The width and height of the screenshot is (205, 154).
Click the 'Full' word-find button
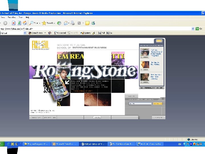click(102, 33)
